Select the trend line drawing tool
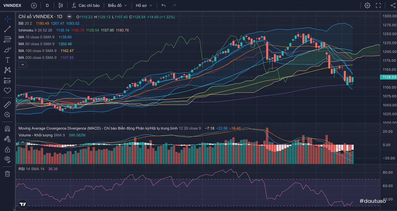Image resolution: width=397 pixels, height=211 pixels. coord(7,29)
